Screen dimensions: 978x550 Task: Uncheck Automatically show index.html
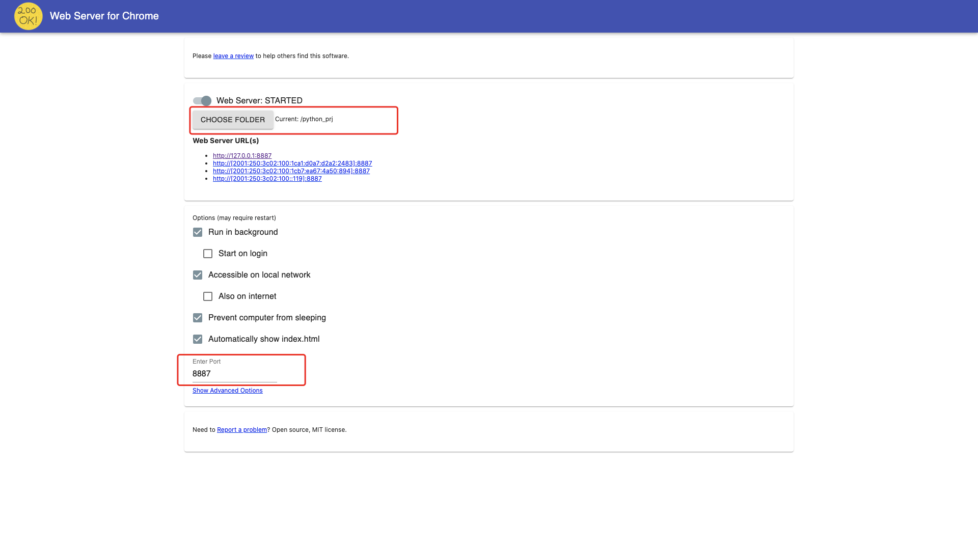click(x=198, y=339)
